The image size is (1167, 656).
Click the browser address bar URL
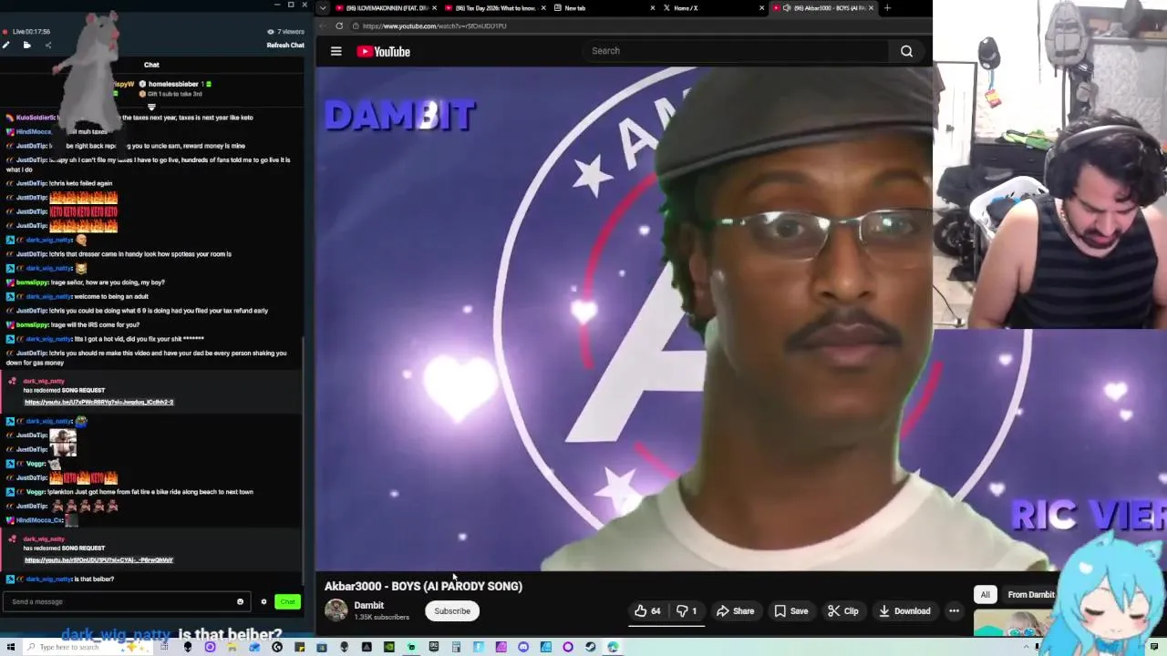[434, 26]
